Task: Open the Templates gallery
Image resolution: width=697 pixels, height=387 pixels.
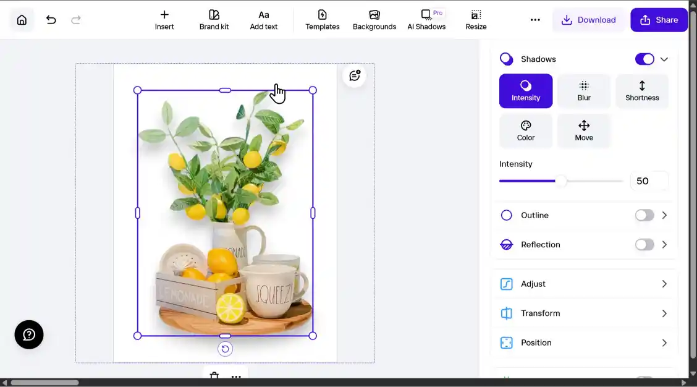Action: coord(322,19)
